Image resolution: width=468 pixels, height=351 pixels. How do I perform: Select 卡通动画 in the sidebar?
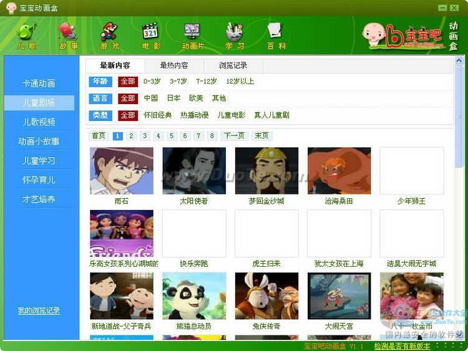39,84
